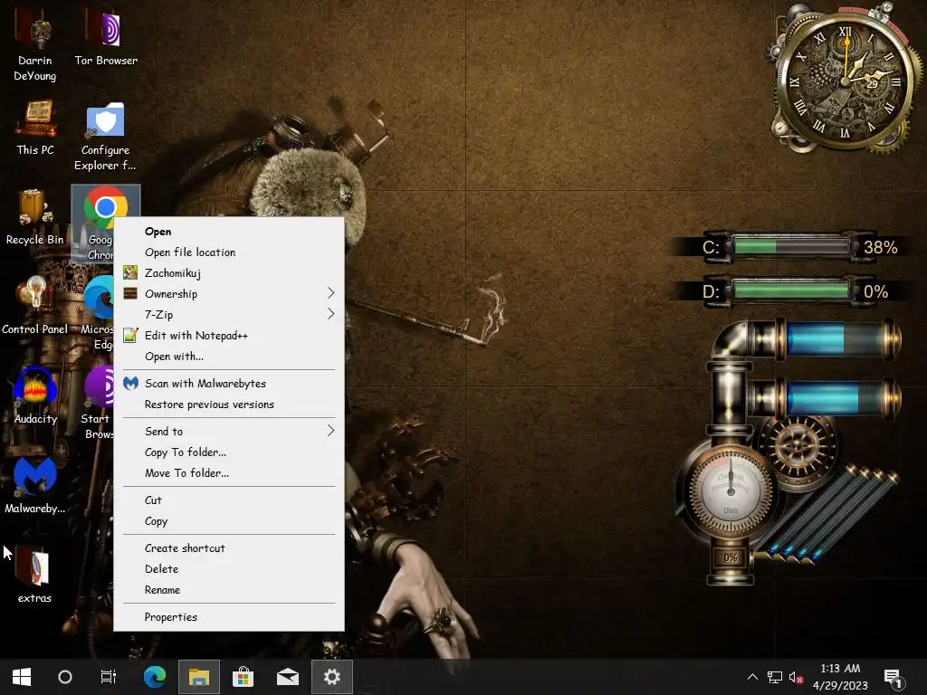
Task: Click the Send to menu item
Action: pos(229,432)
